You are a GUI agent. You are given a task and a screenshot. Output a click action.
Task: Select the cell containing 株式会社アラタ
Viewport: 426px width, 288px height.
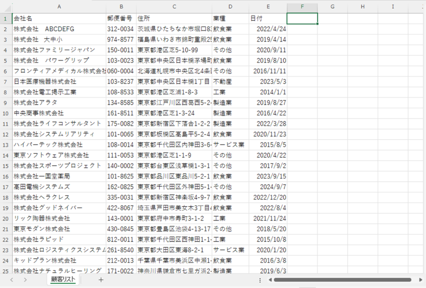(59, 103)
